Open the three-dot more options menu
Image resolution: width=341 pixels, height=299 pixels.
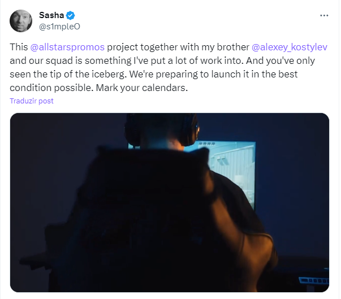coord(323,15)
